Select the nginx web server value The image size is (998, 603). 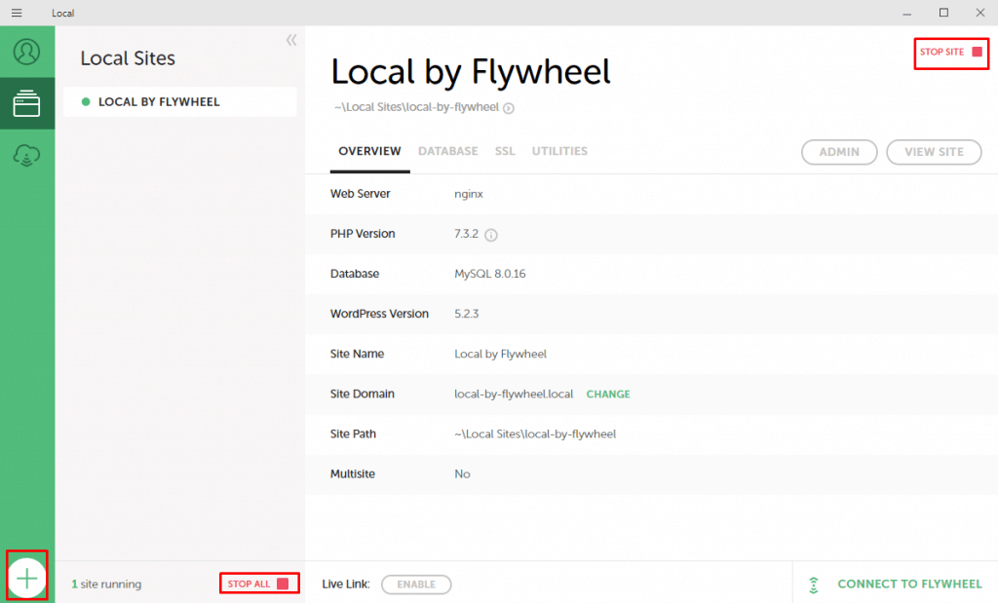pyautogui.click(x=469, y=194)
